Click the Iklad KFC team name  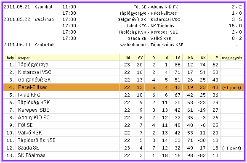[29, 95]
